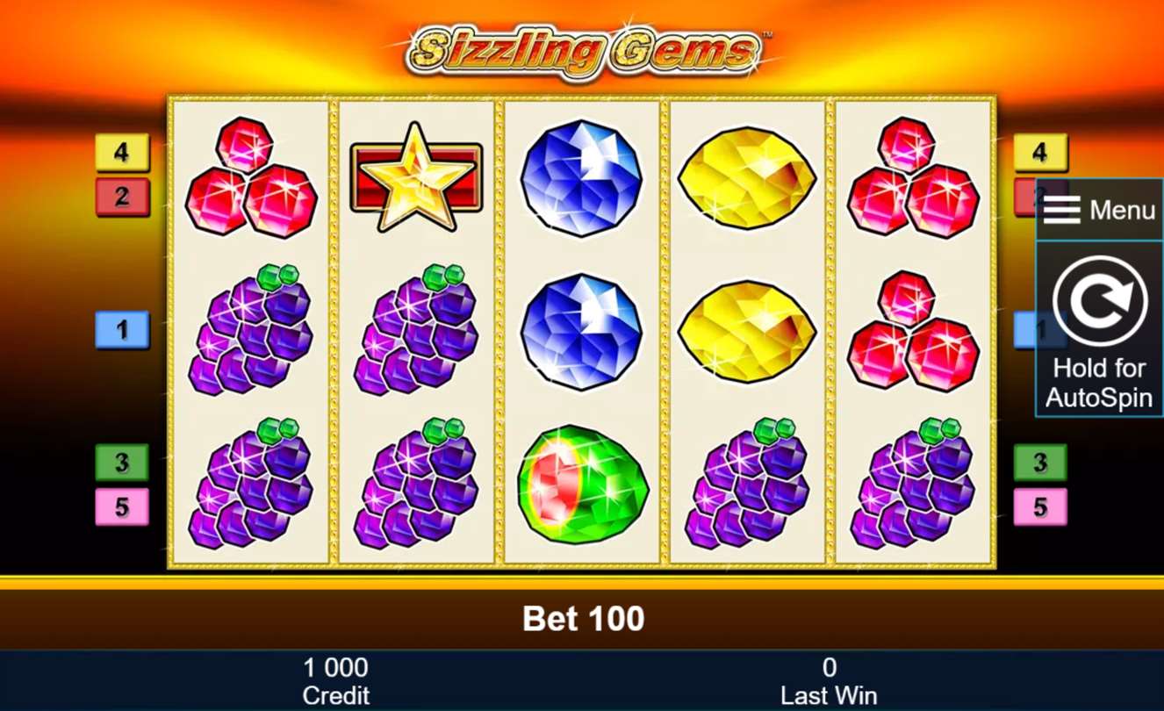Click the Bet 100 bar

(582, 619)
